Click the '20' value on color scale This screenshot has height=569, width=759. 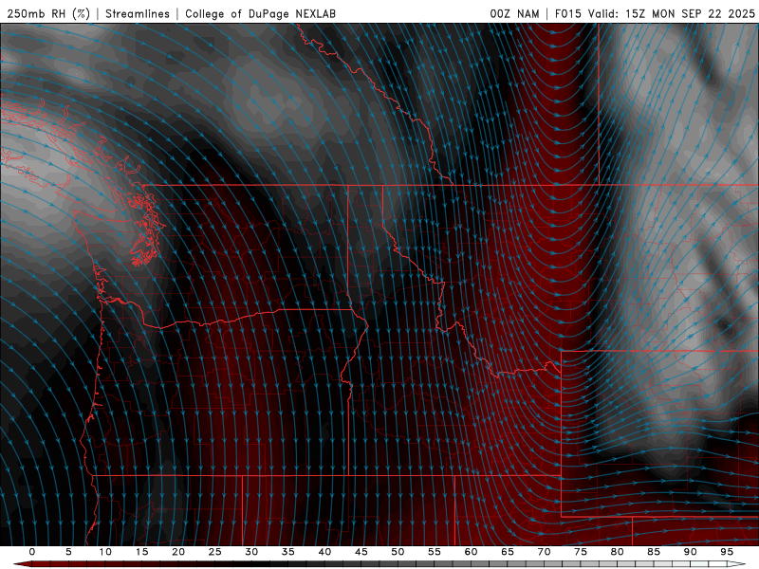(x=178, y=552)
